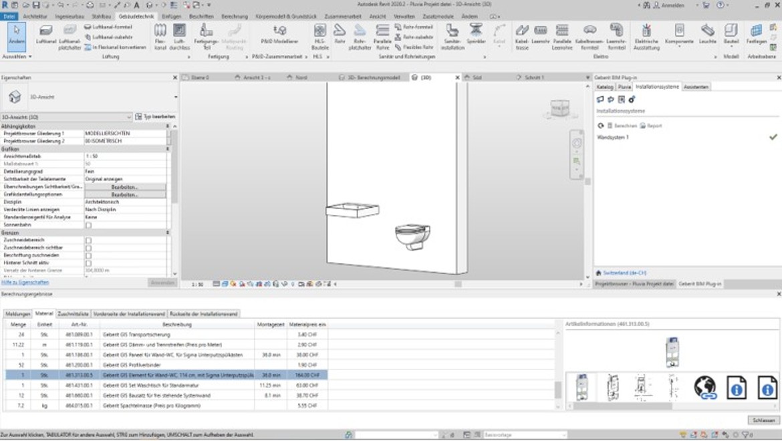Open the Datei menu
This screenshot has height=441, width=782.
9,17
